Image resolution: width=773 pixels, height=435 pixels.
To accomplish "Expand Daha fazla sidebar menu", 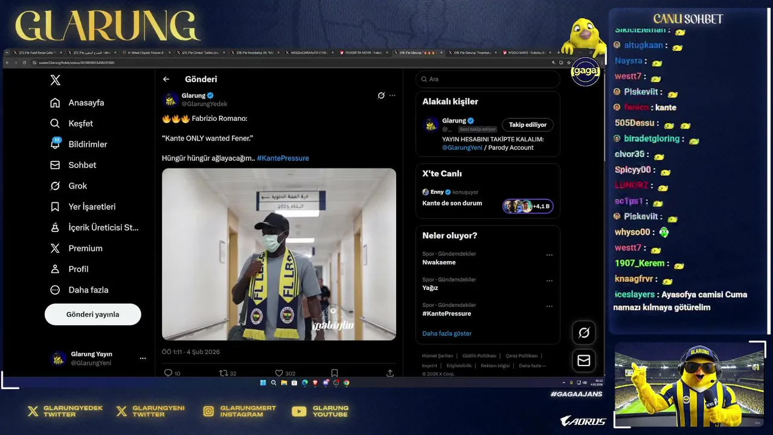I will click(79, 290).
